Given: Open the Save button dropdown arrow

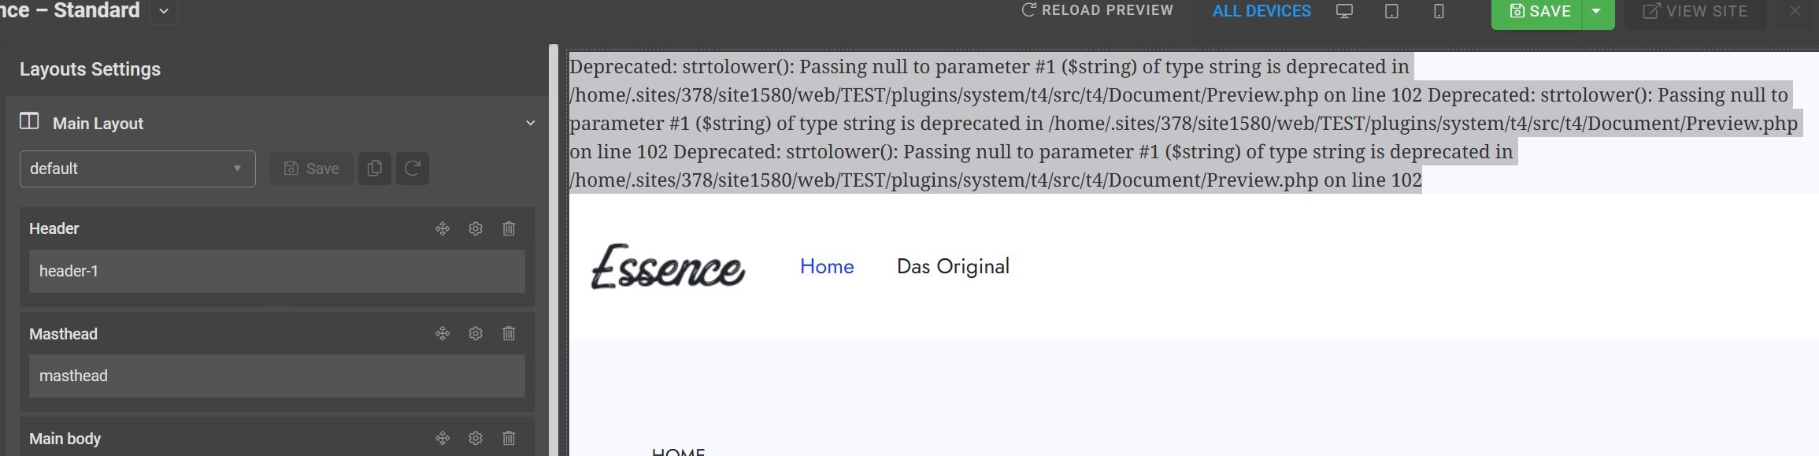Looking at the screenshot, I should (1597, 11).
